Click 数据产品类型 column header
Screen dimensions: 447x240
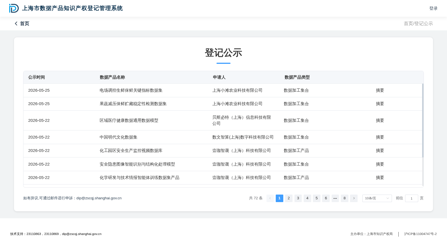(x=297, y=77)
